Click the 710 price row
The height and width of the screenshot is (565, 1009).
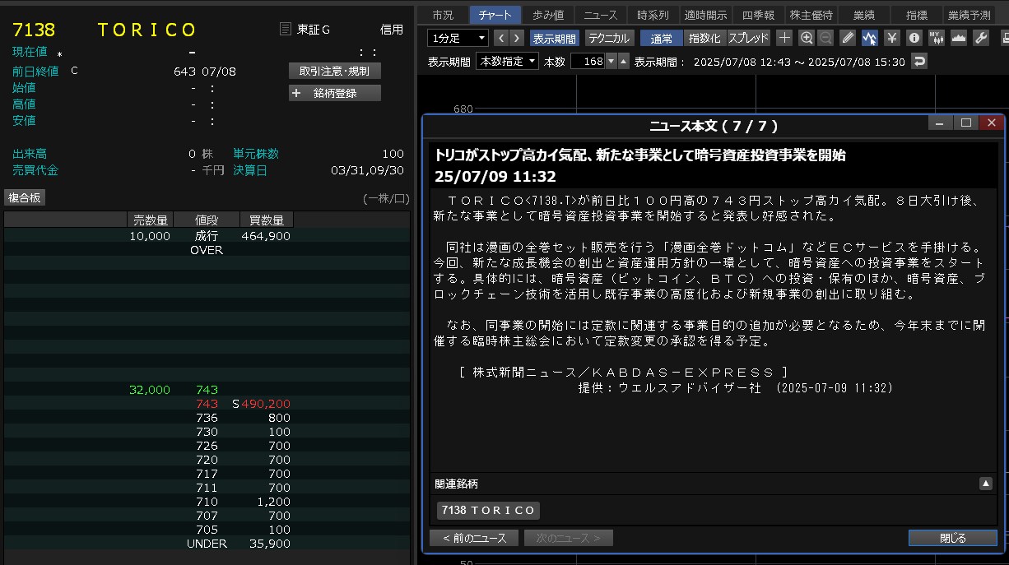(x=207, y=502)
